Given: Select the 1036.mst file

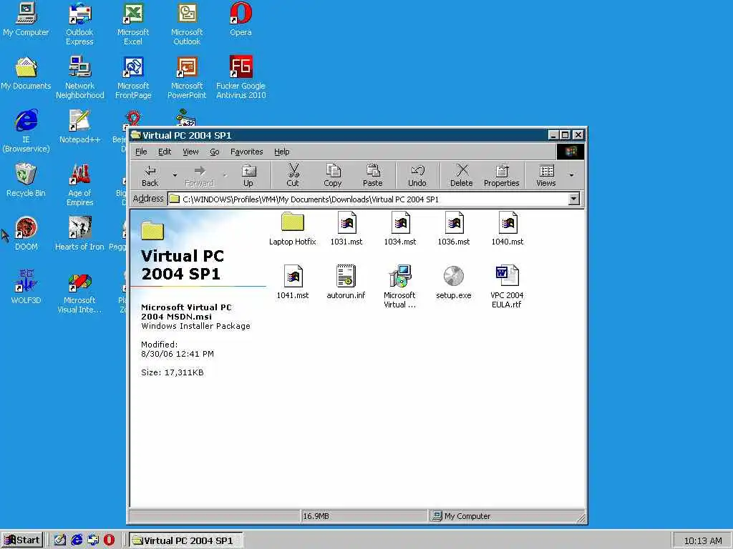Looking at the screenshot, I should point(454,229).
